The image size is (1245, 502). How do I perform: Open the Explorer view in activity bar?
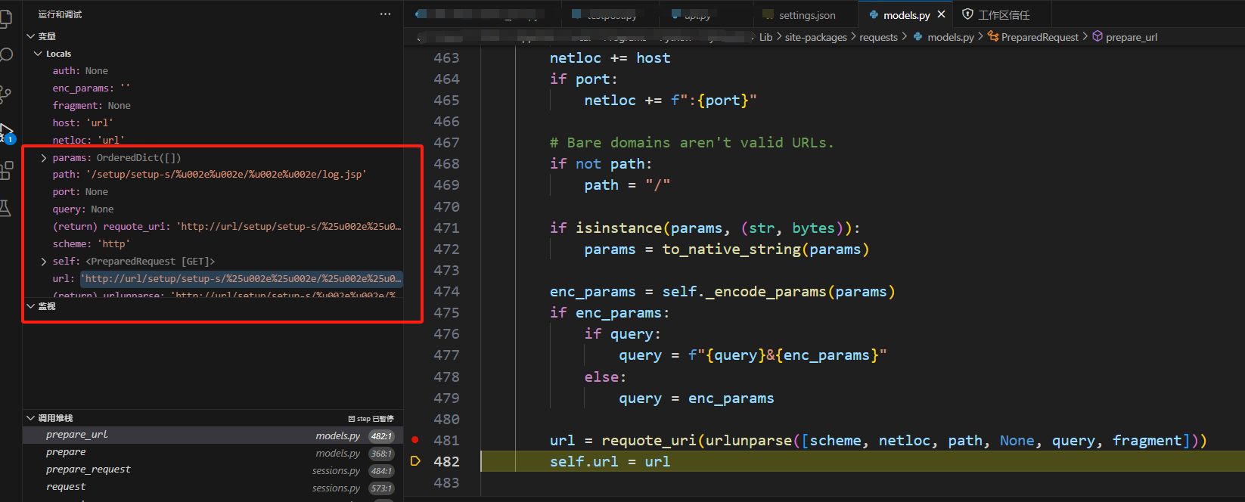click(6, 18)
